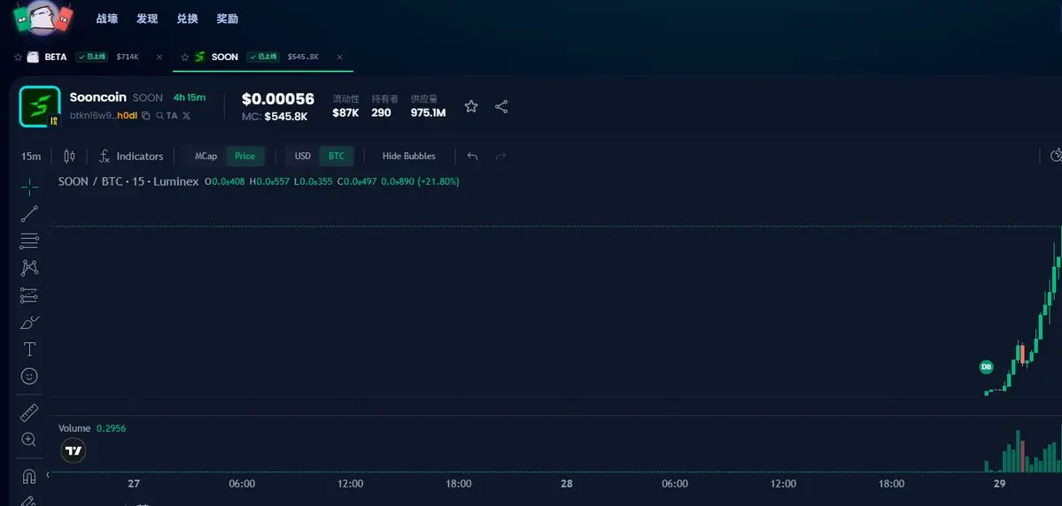The height and width of the screenshot is (506, 1062).
Task: Switch to the SOON token tab
Action: click(225, 57)
